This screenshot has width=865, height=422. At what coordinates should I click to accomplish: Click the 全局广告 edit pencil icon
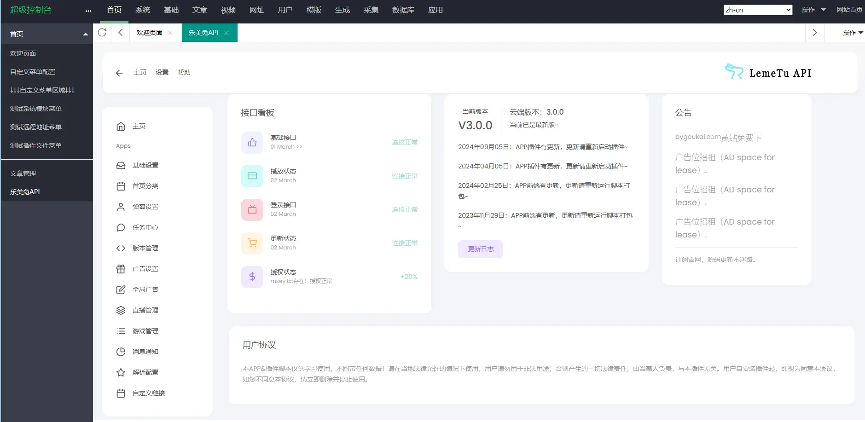[120, 289]
